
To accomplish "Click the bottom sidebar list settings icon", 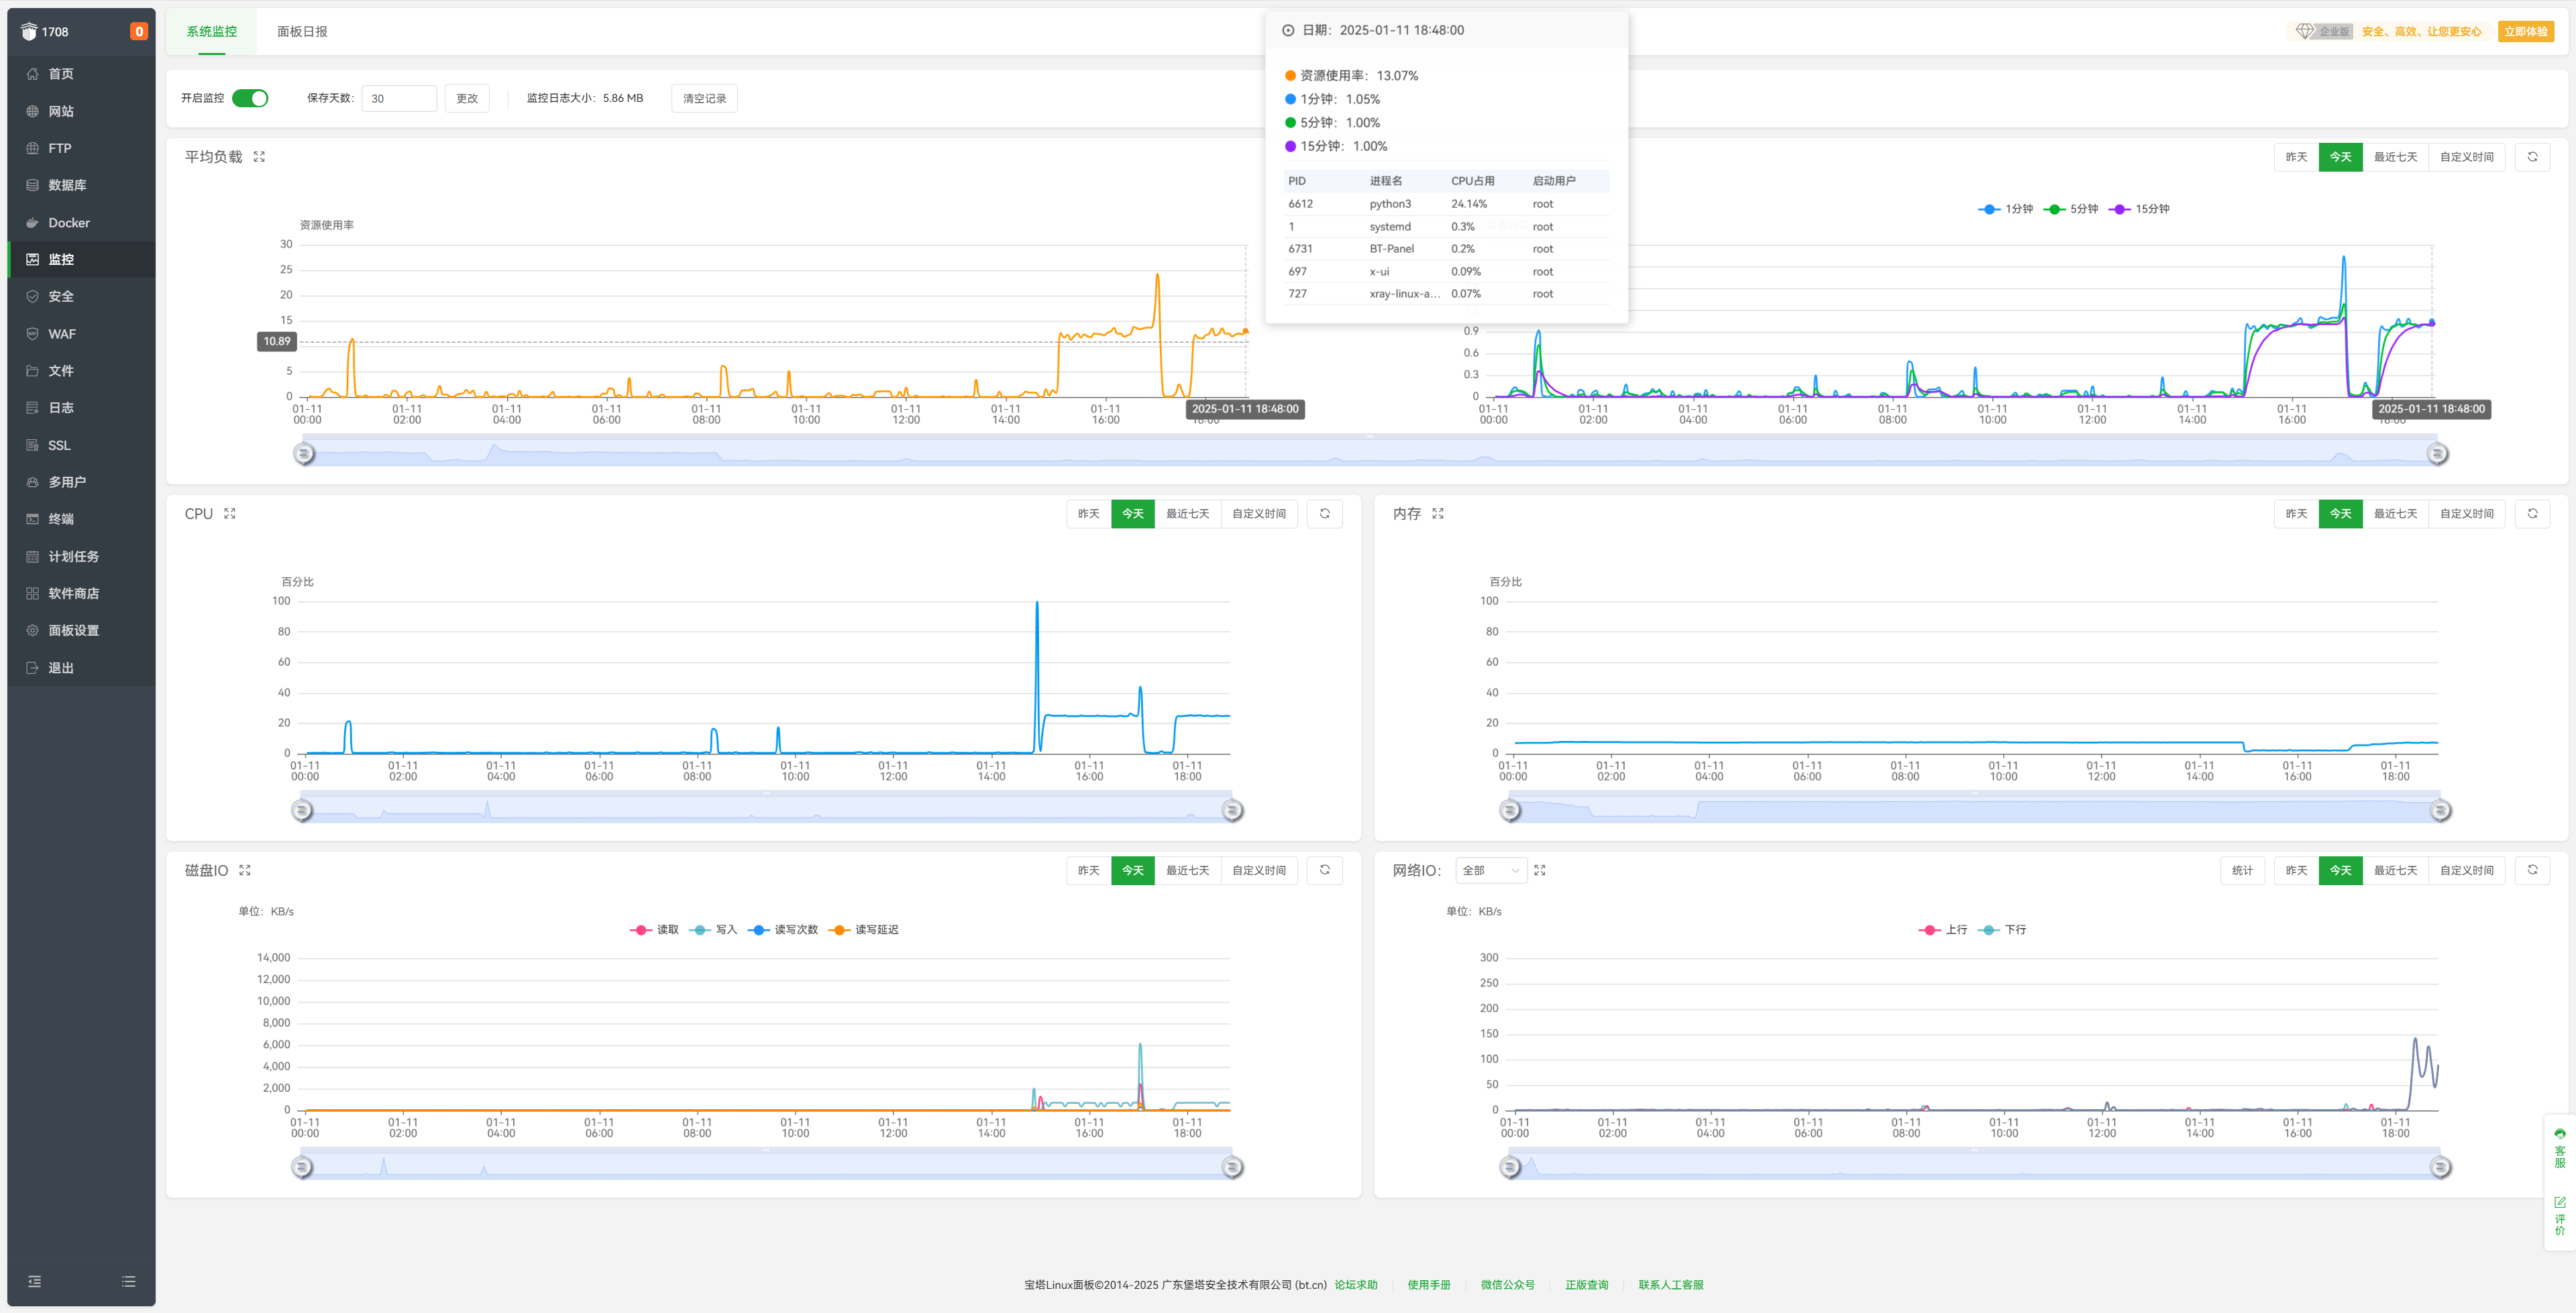I will (128, 1281).
